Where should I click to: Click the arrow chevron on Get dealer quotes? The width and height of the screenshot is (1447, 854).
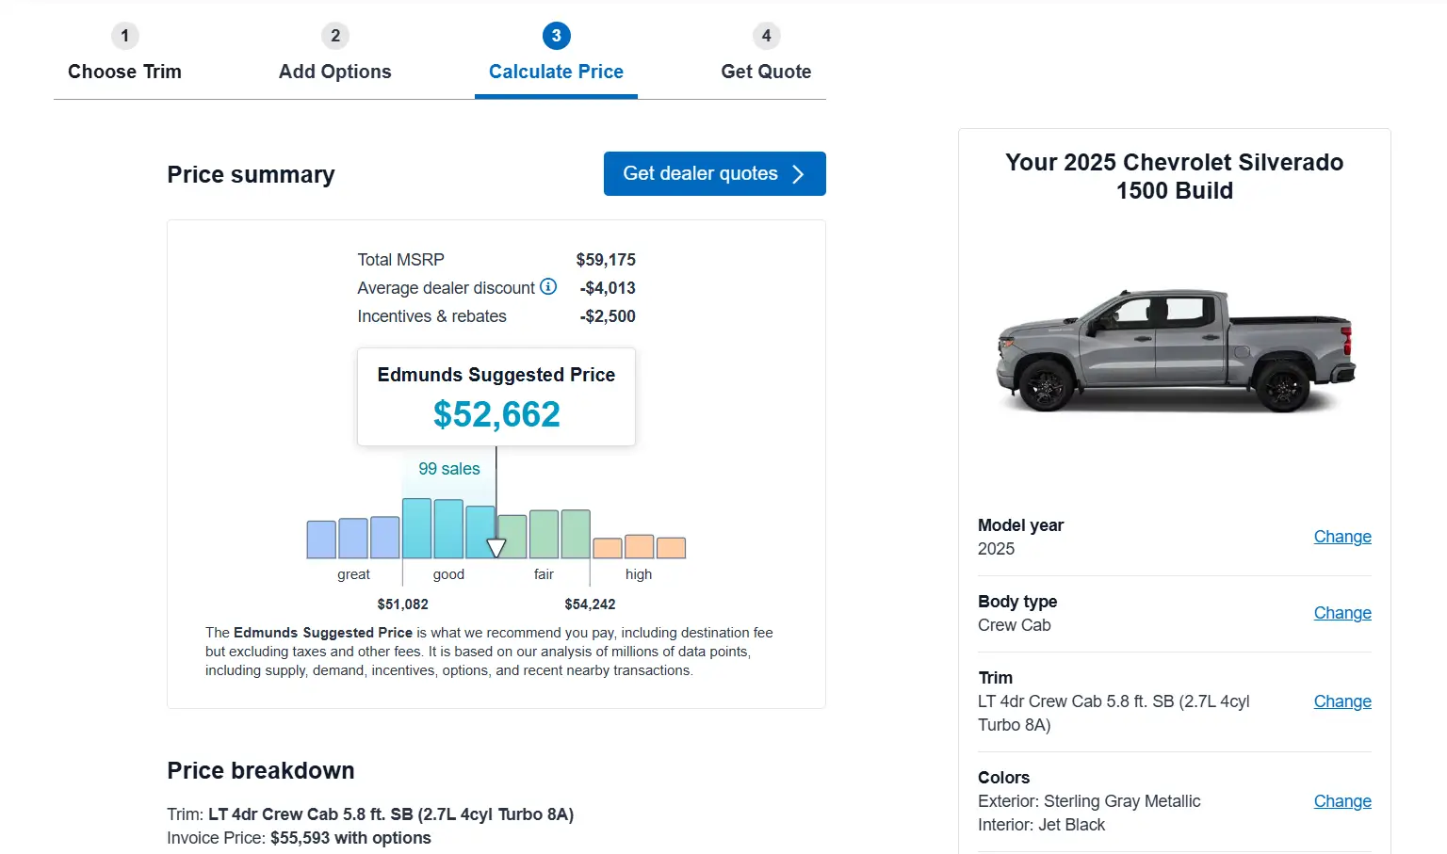(798, 174)
